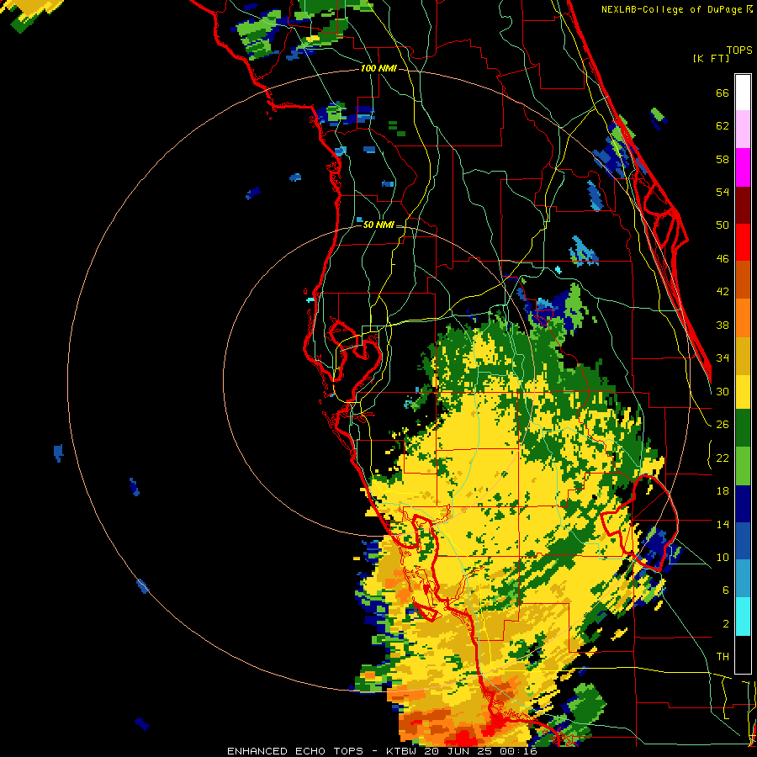Viewport: 757px width, 757px height.
Task: Select the magenta legend swatch
Action: tap(743, 167)
